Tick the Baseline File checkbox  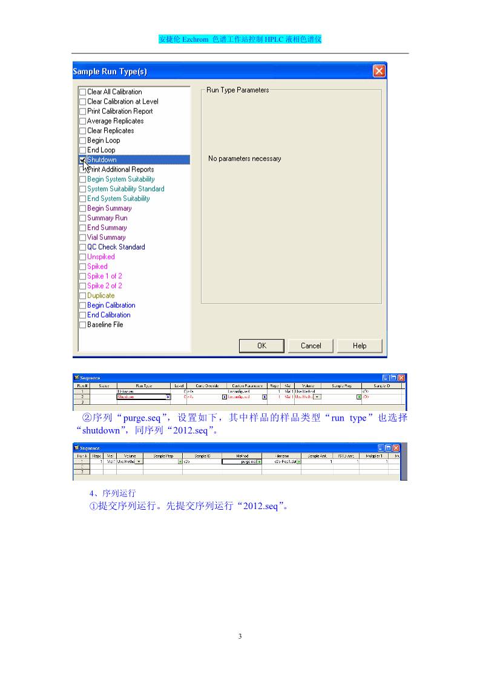tap(82, 325)
